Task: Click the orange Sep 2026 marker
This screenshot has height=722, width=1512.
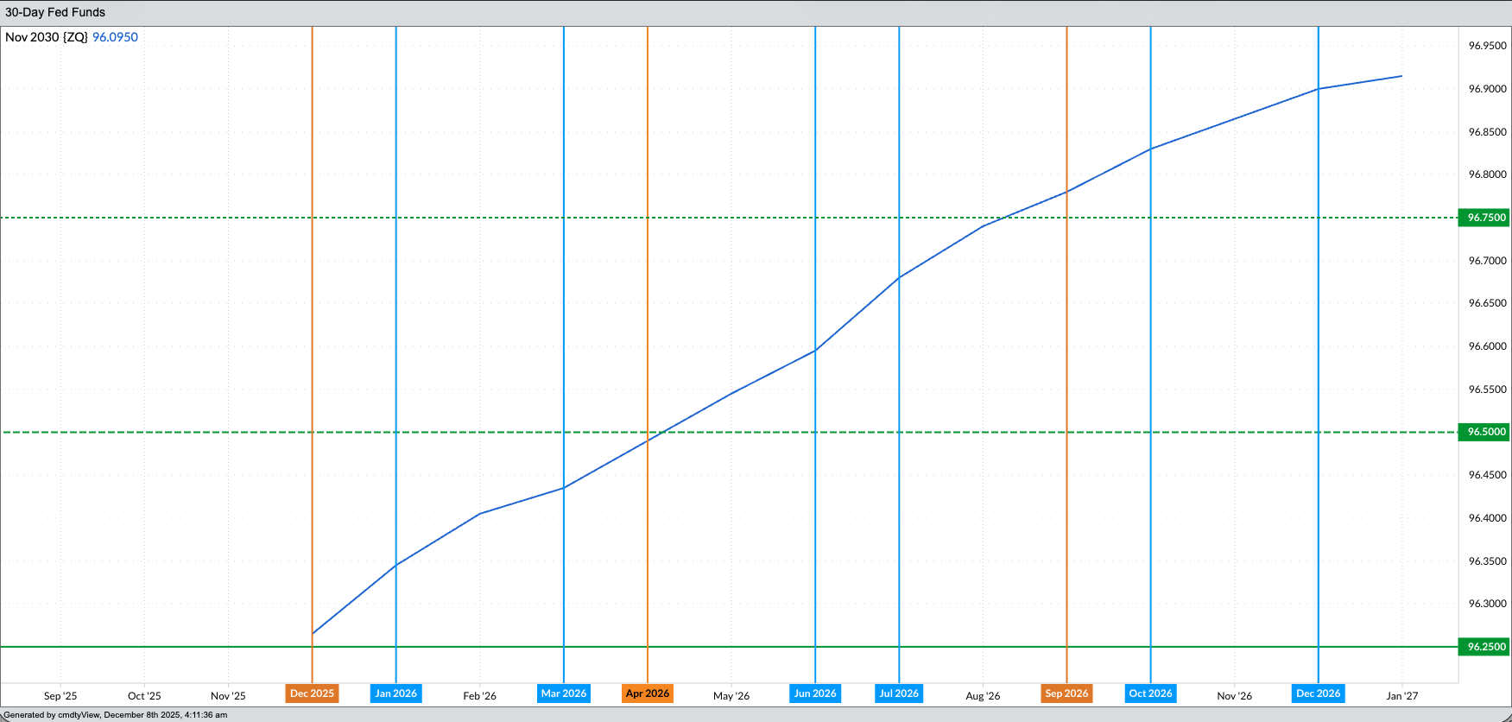Action: 1066,693
